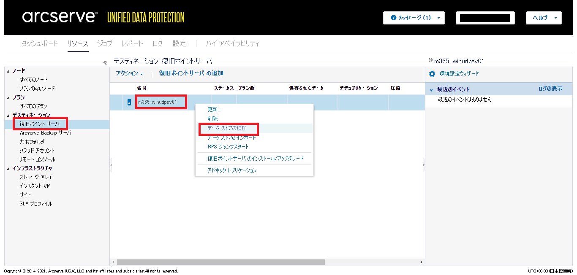
Task: Choose RPS ジャンプスタート from the context menu
Action: pos(229,147)
